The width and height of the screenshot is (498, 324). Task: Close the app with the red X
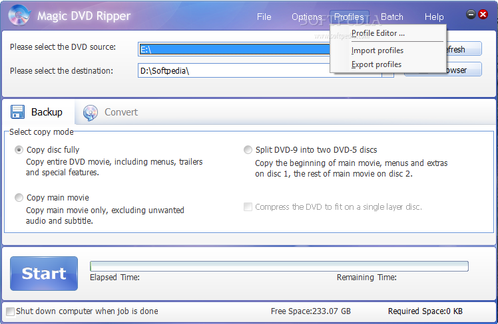click(x=483, y=14)
